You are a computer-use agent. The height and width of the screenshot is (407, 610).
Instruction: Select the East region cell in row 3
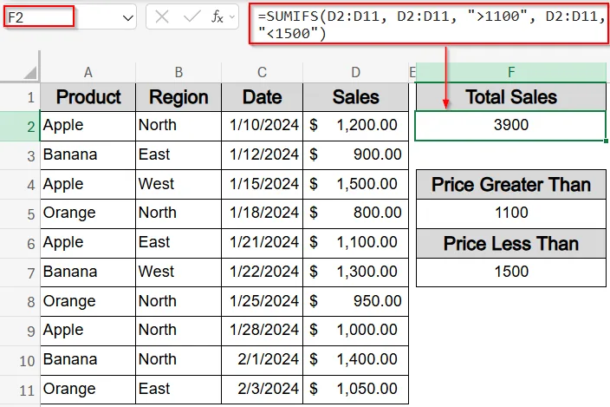pyautogui.click(x=178, y=155)
